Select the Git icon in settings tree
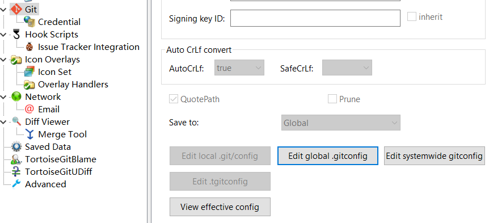The width and height of the screenshot is (489, 223). [x=16, y=9]
